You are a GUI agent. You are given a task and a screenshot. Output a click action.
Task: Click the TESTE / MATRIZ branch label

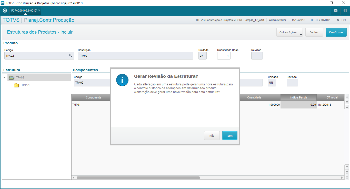coord(320,20)
